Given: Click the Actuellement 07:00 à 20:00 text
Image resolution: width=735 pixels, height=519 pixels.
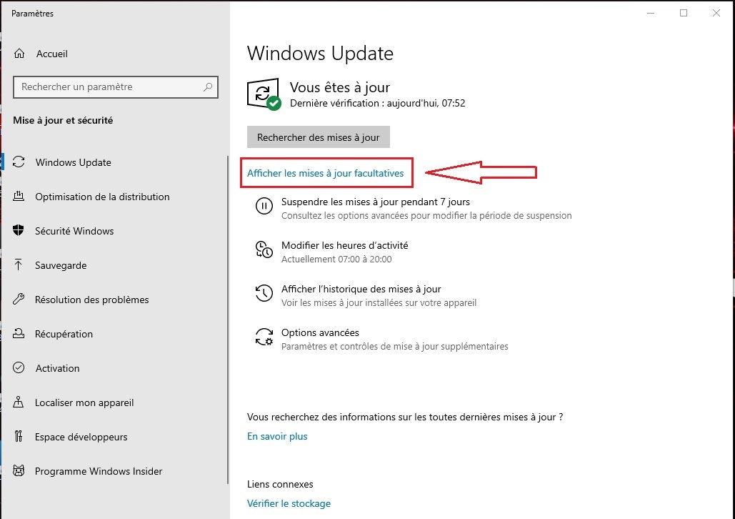Looking at the screenshot, I should [x=336, y=259].
